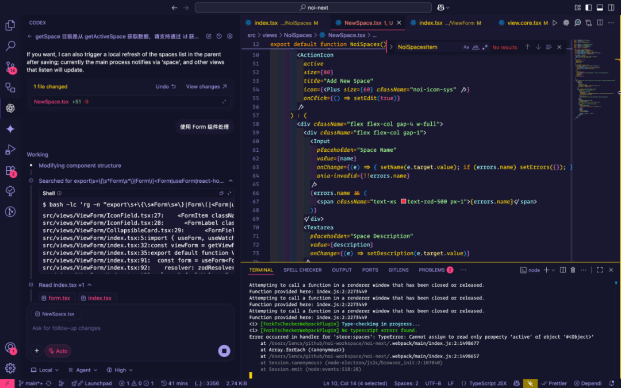Image resolution: width=621 pixels, height=388 pixels.
Task: Open Source Control view with 14 badge
Action: 10,67
